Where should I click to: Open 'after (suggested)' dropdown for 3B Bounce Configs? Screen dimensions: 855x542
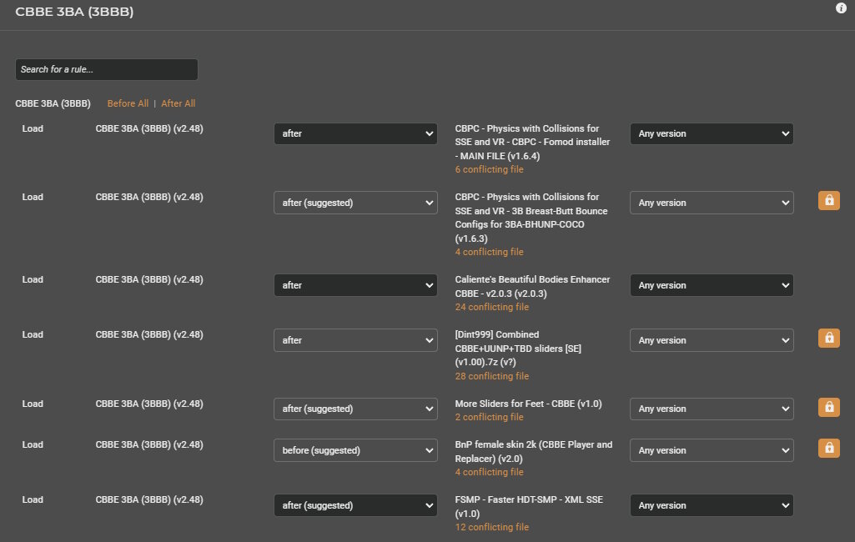pos(355,203)
